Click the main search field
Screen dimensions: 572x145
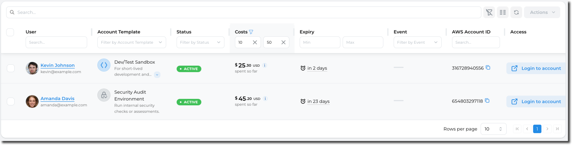243,13
